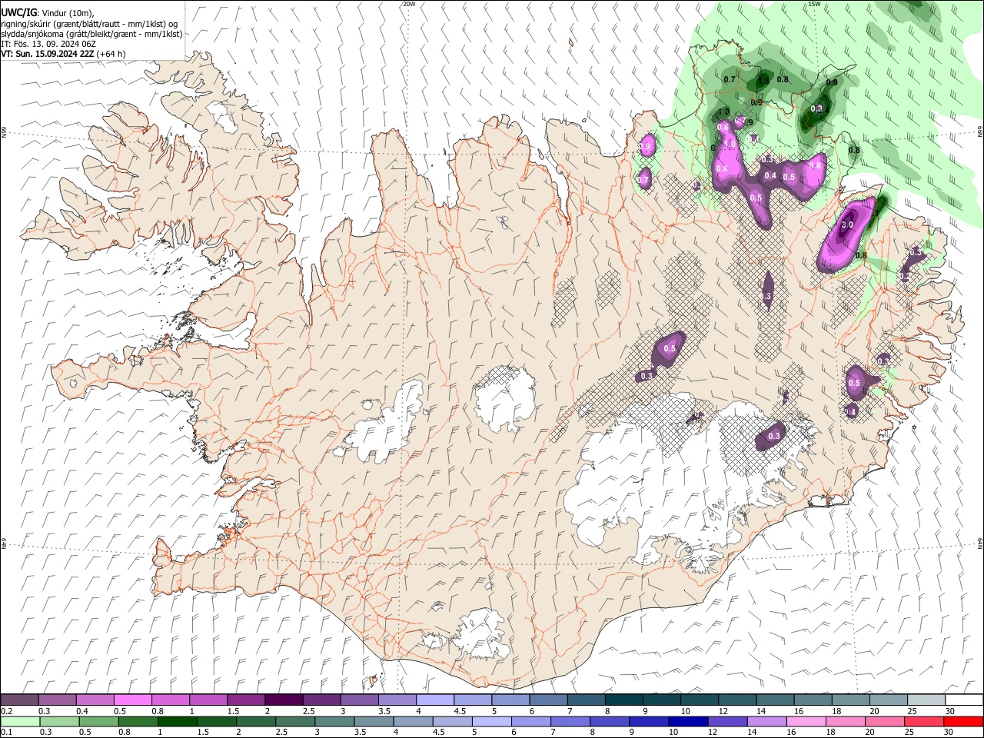Image resolution: width=984 pixels, height=738 pixels.
Task: Click the upper legend label '2.5'
Action: pos(308,711)
